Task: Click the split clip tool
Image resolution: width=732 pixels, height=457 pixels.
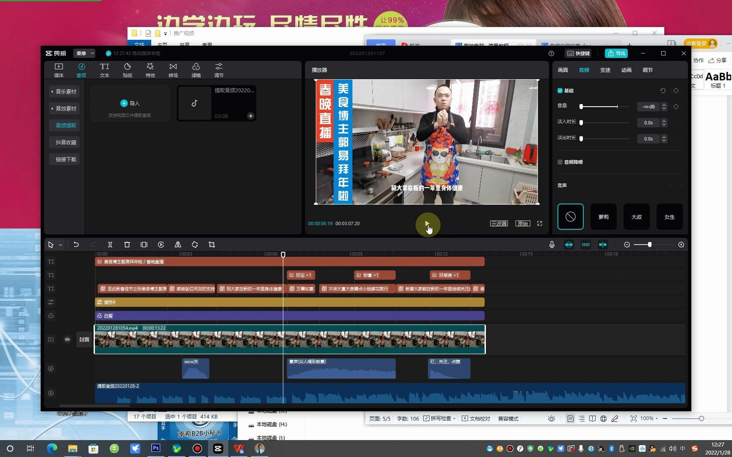Action: [x=110, y=245]
